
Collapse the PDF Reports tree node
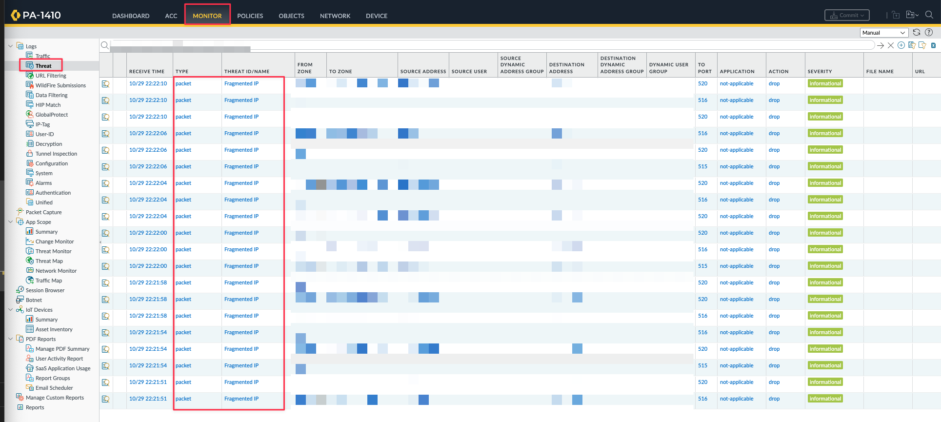coord(11,339)
